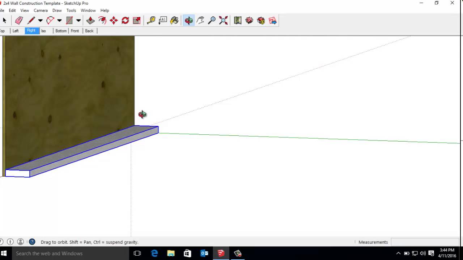Open the Tools menu

click(71, 10)
